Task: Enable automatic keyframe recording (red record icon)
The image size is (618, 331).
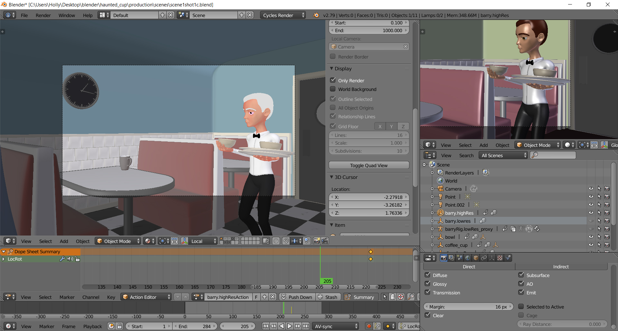Action: [x=369, y=326]
